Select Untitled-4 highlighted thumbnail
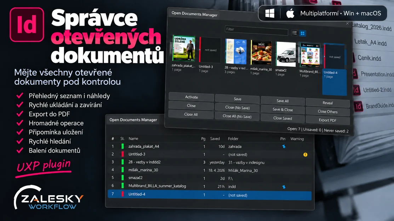The height and width of the screenshot is (221, 394). tap(335, 69)
